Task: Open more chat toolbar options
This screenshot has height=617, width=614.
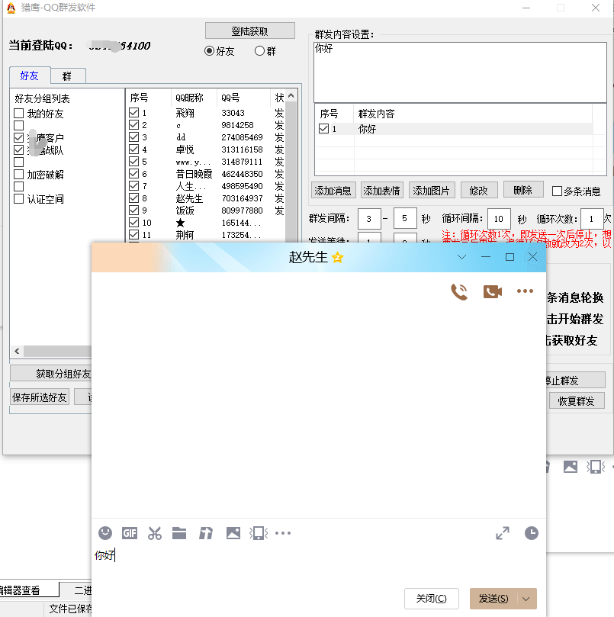Action: 283,533
